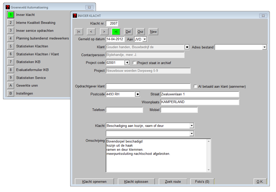Open the Foto's (0) button
The height and width of the screenshot is (192, 276).
202,181
